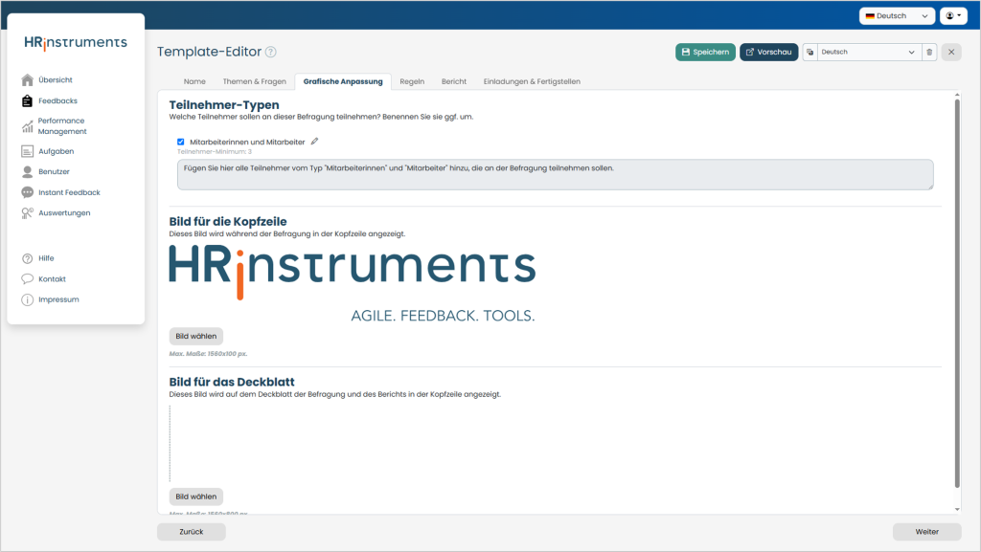This screenshot has height=552, width=981.
Task: Click the Hilfe question mark icon
Action: [x=27, y=258]
